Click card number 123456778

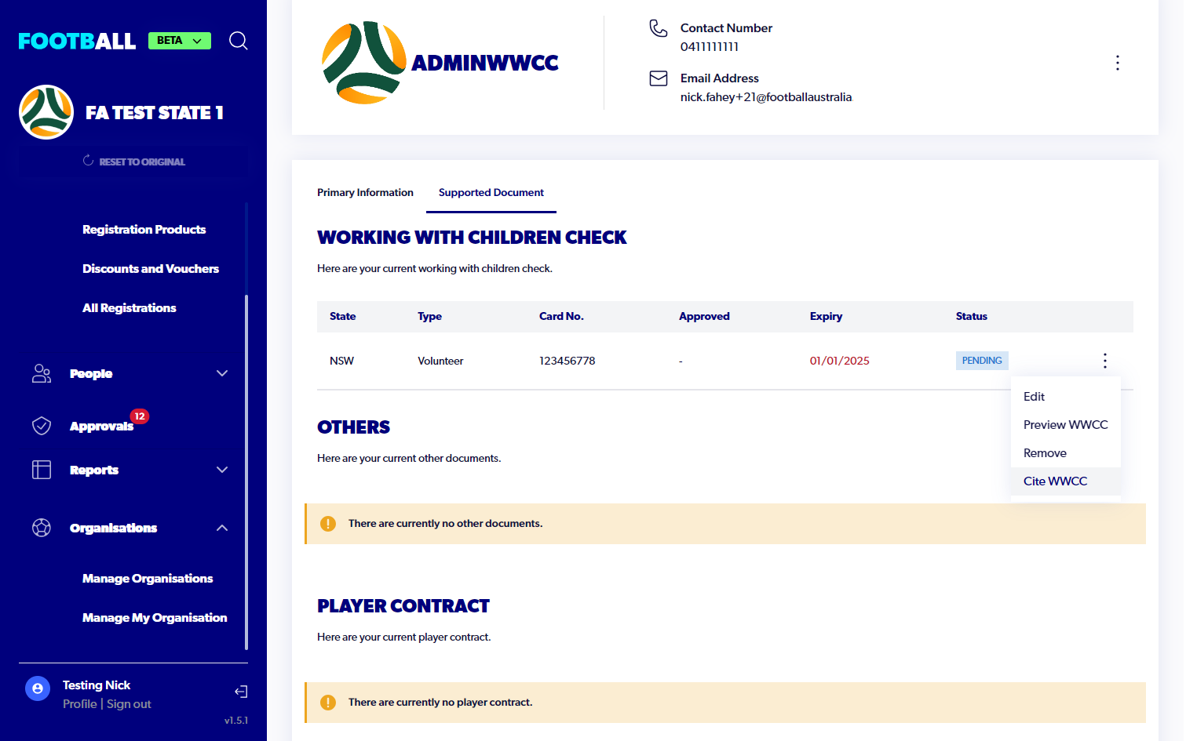(x=567, y=361)
